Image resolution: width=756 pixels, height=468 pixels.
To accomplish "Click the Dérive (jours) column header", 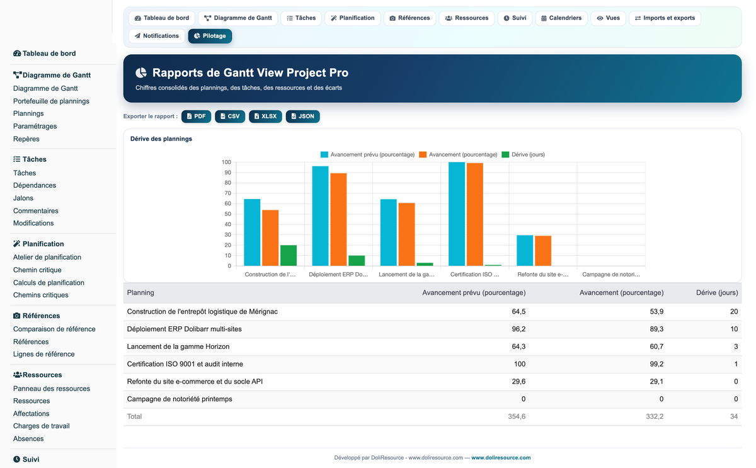I will tap(716, 292).
